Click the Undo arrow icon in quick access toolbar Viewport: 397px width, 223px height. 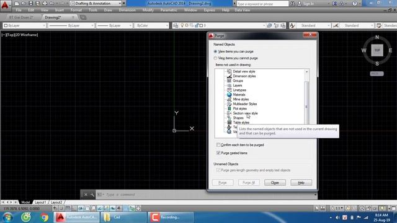pos(51,4)
